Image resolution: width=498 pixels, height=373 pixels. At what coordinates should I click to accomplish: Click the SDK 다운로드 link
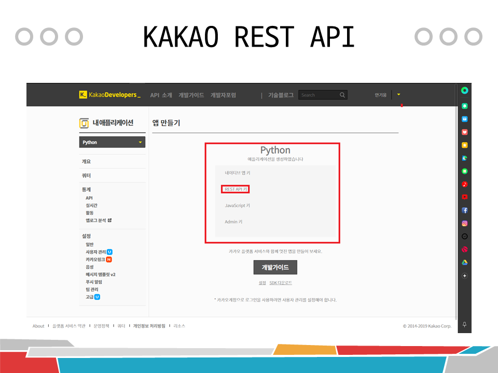(281, 283)
